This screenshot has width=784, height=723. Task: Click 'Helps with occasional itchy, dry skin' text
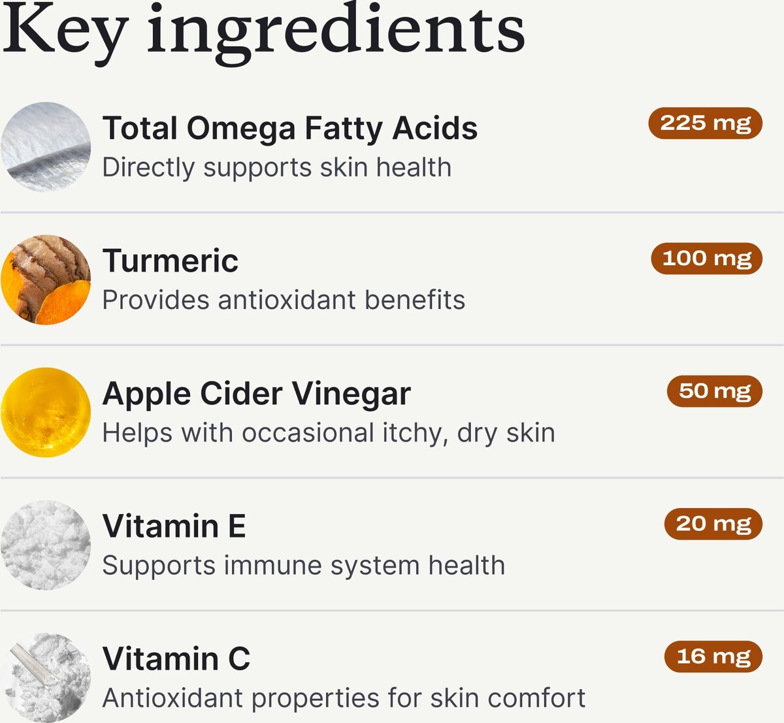pos(329,432)
